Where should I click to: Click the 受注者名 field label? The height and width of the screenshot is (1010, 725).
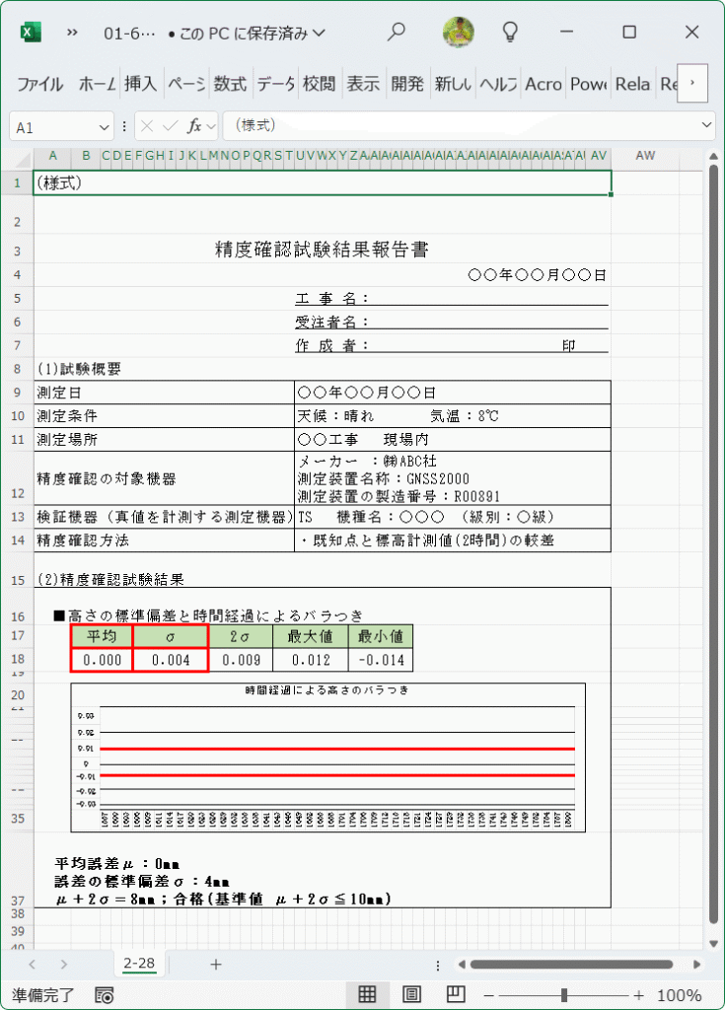tap(331, 322)
